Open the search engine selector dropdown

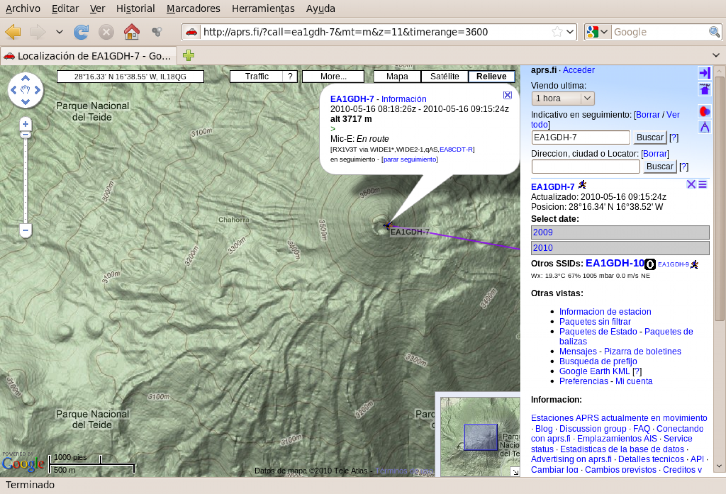[x=597, y=32]
